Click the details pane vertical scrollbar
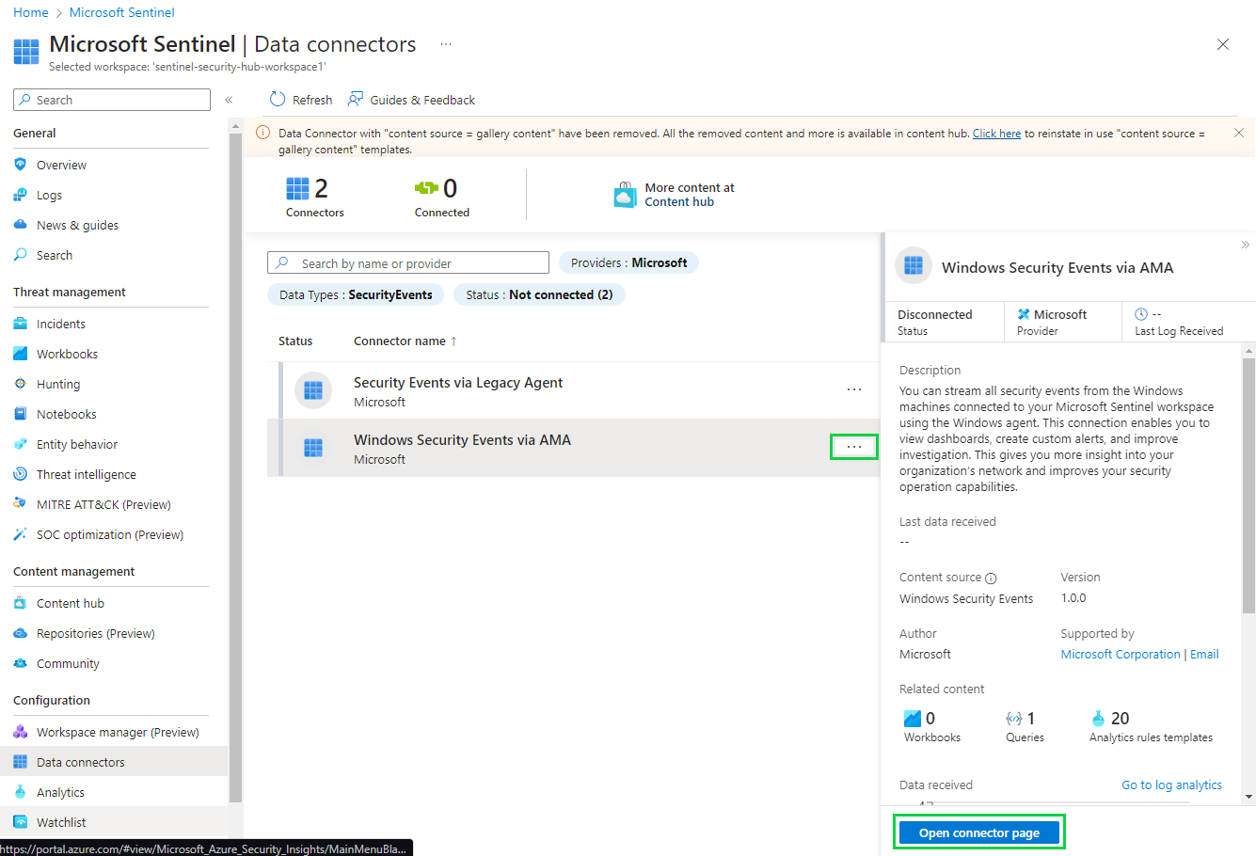 pos(1248,485)
